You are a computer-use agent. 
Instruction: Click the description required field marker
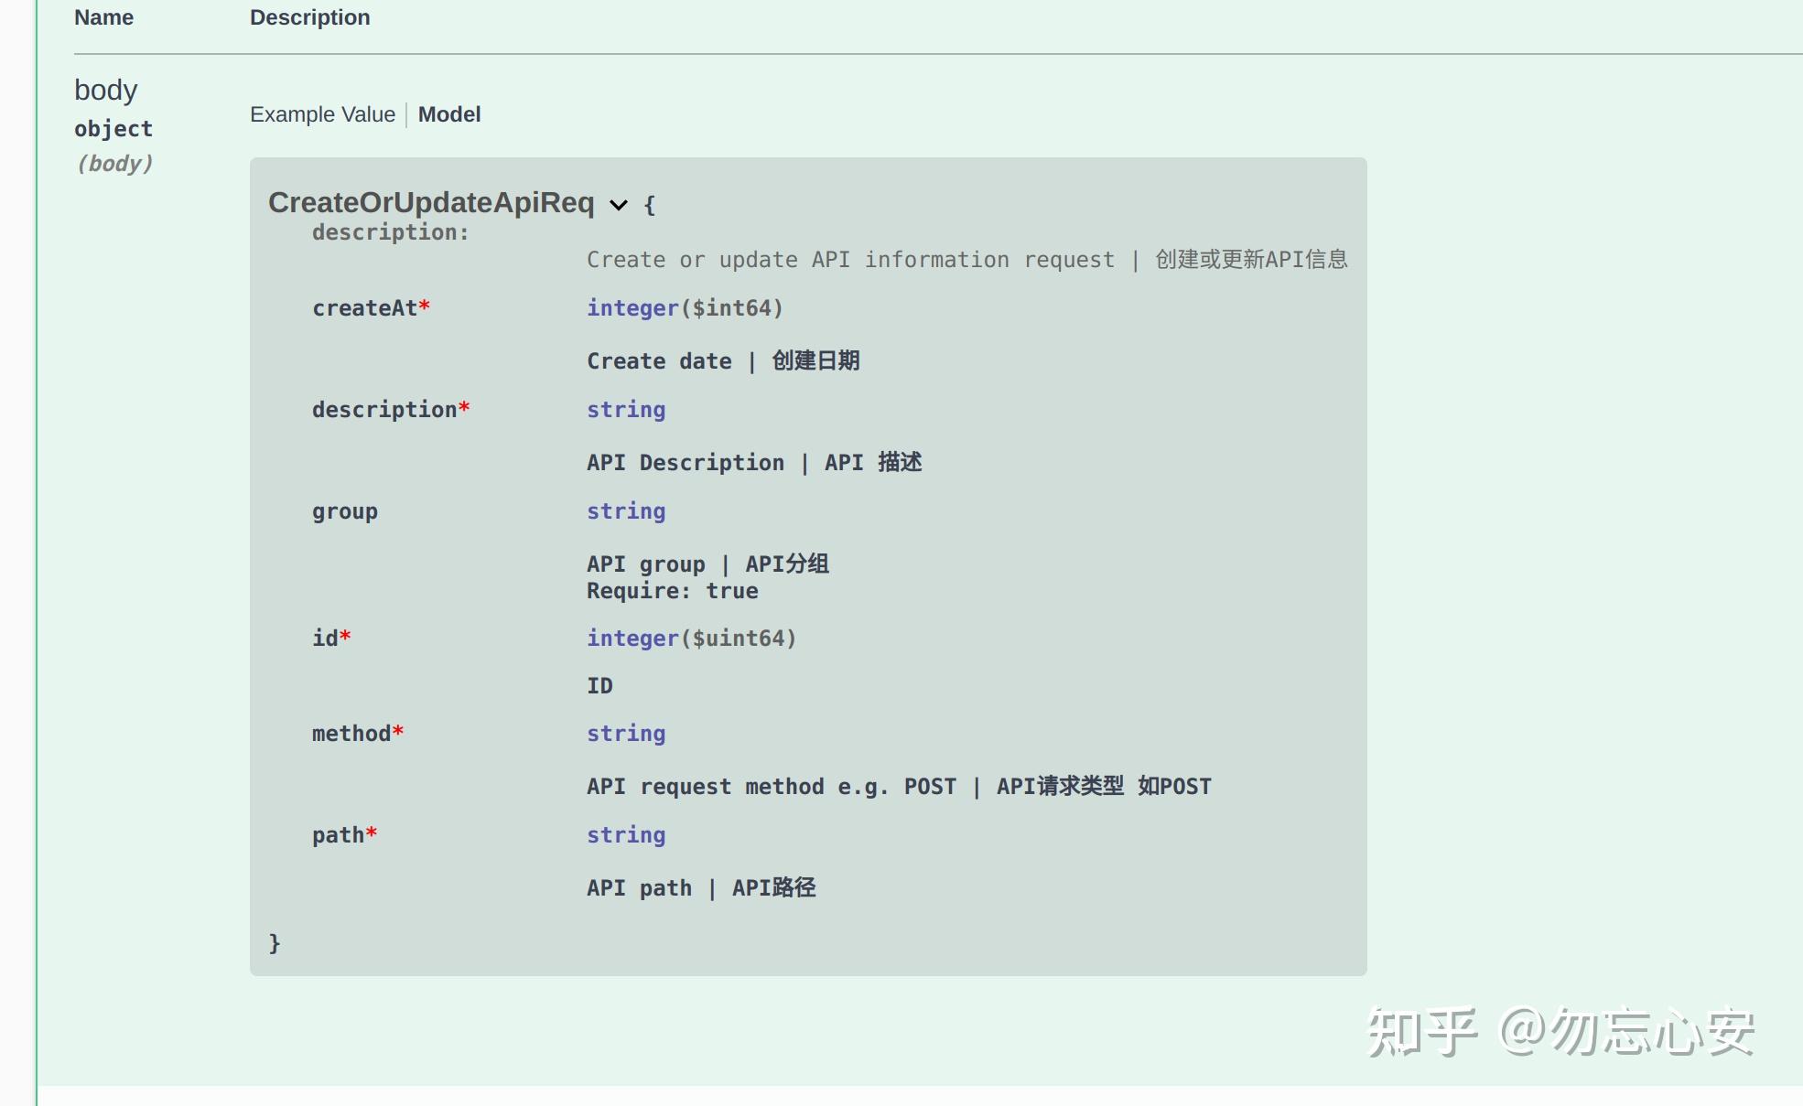click(464, 410)
